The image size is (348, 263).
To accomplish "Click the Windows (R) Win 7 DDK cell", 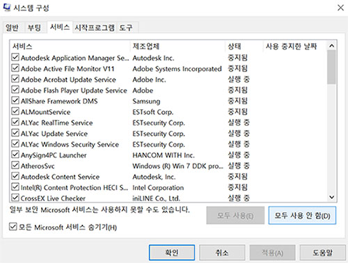I will 177,166.
